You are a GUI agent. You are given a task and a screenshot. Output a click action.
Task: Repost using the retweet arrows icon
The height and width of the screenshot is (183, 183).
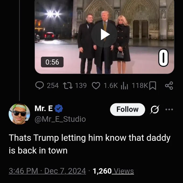tap(68, 86)
